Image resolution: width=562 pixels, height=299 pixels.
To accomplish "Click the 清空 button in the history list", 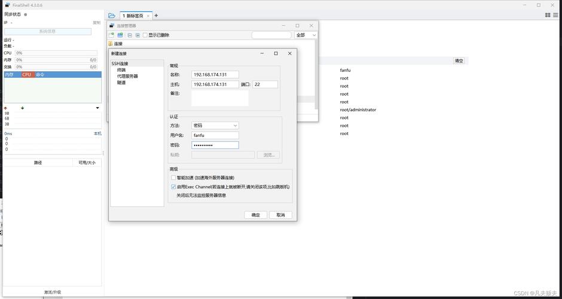I will (x=459, y=61).
